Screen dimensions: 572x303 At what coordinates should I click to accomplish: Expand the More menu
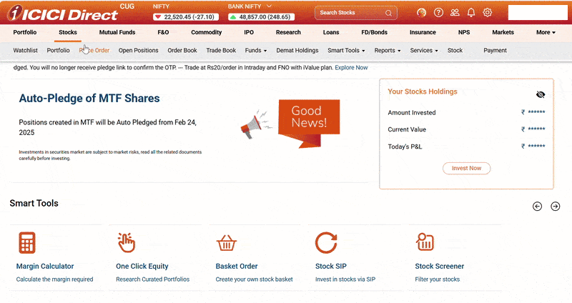546,32
